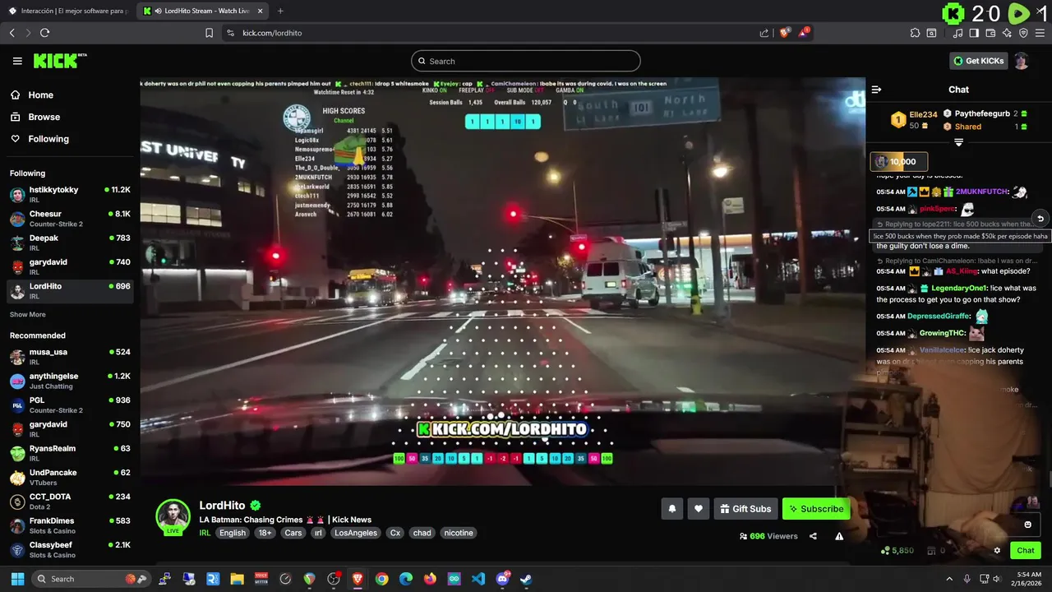Open FrankDimes recommended channel
This screenshot has width=1052, height=592.
tap(70, 525)
